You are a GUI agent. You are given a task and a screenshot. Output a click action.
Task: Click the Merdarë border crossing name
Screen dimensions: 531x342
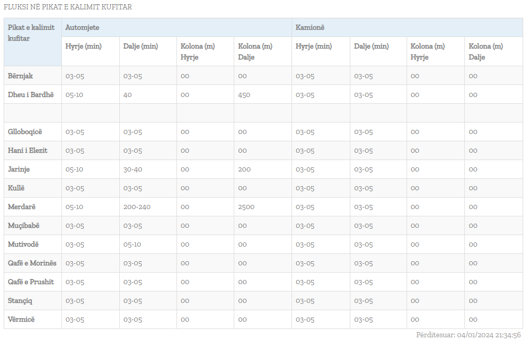click(22, 207)
